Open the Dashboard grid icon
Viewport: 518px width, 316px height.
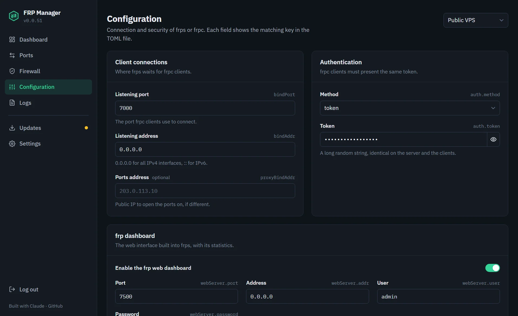tap(12, 39)
